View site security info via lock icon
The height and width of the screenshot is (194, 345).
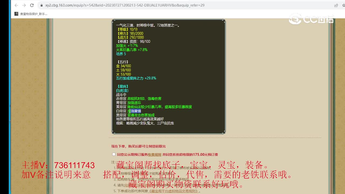point(41,5)
